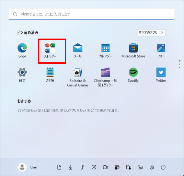Open the personal user folder icon

tap(129, 167)
